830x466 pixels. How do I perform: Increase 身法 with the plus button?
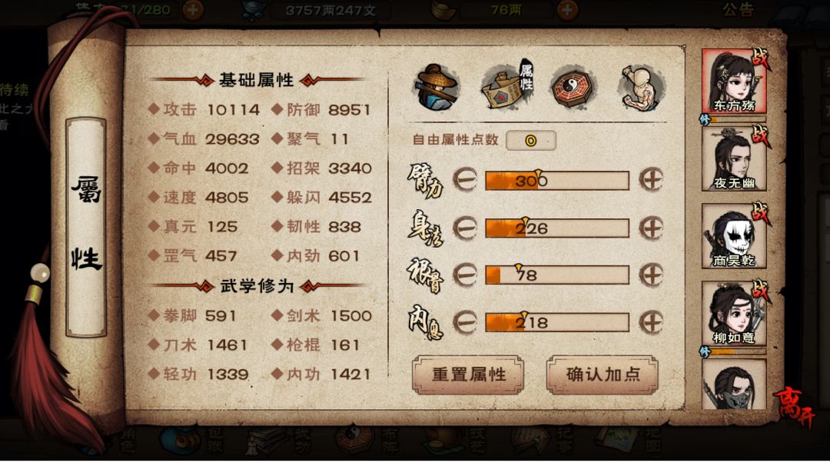pos(651,228)
